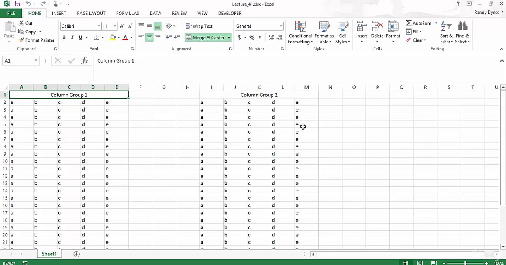Open the Merge & Center dropdown arrow
This screenshot has height=265, width=506.
click(229, 38)
